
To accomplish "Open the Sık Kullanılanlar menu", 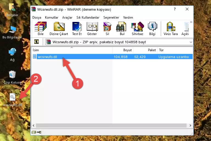I will (88, 18).
